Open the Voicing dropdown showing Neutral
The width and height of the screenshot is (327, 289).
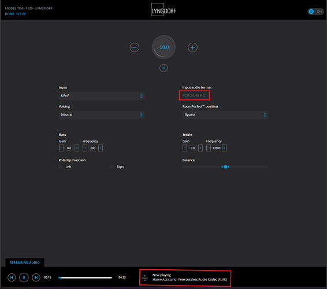pyautogui.click(x=102, y=115)
